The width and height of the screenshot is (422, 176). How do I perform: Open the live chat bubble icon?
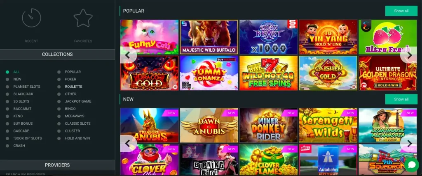412,165
